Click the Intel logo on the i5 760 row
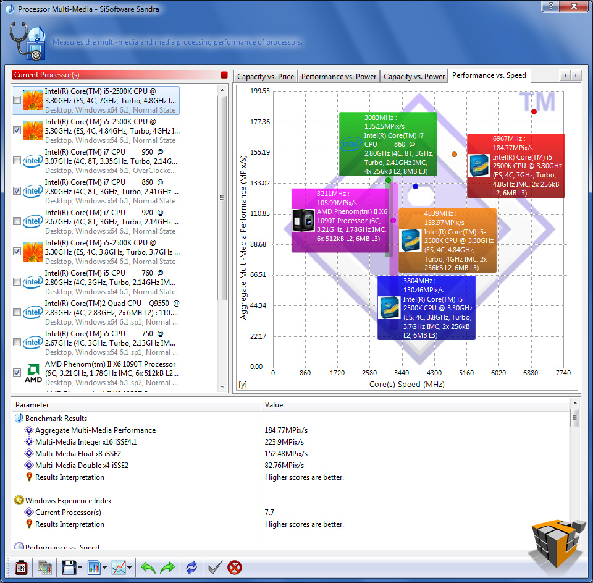Image resolution: width=593 pixels, height=583 pixels. (x=33, y=282)
